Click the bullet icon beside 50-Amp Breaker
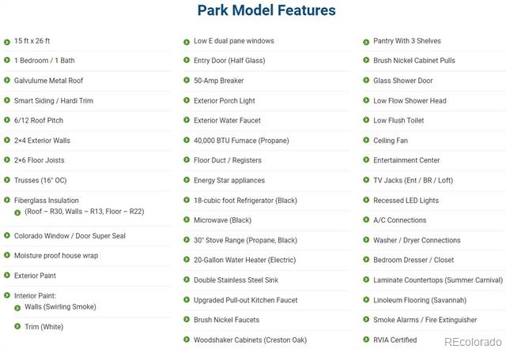The width and height of the screenshot is (506, 349). click(187, 80)
